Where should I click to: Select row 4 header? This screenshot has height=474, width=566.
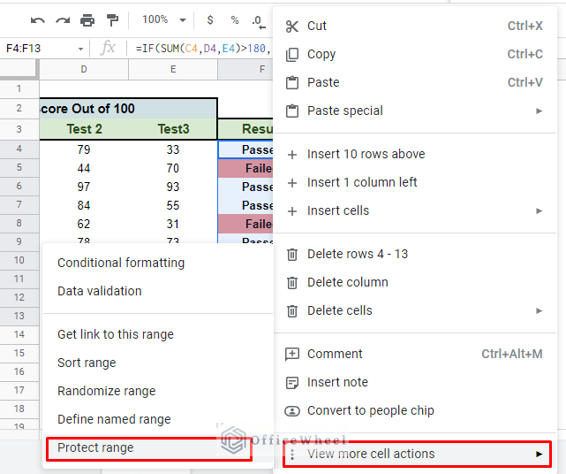point(19,149)
